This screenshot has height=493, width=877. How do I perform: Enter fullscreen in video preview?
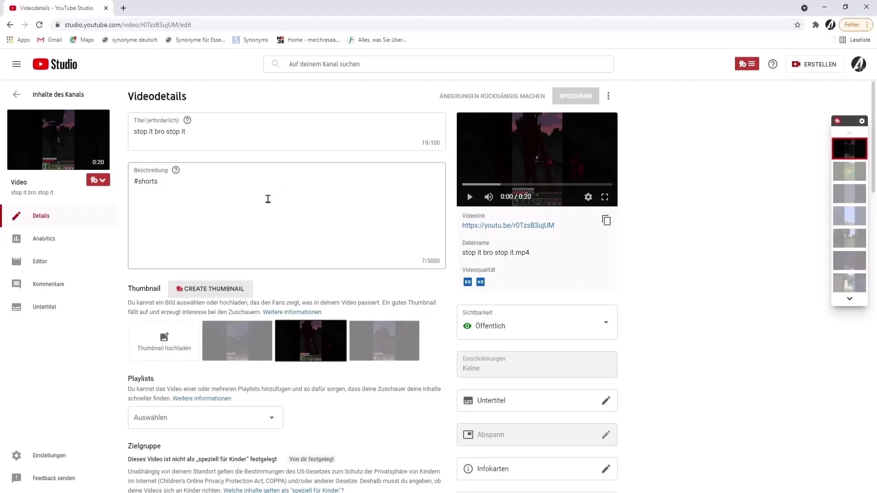605,197
